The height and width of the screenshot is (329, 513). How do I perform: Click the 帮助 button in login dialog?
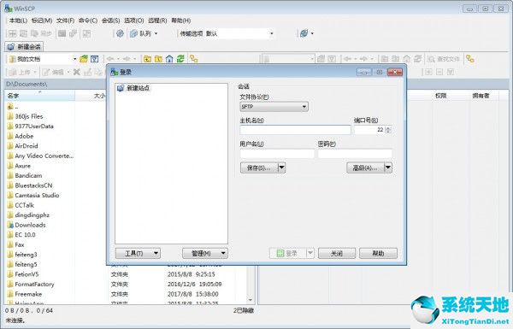click(x=378, y=253)
